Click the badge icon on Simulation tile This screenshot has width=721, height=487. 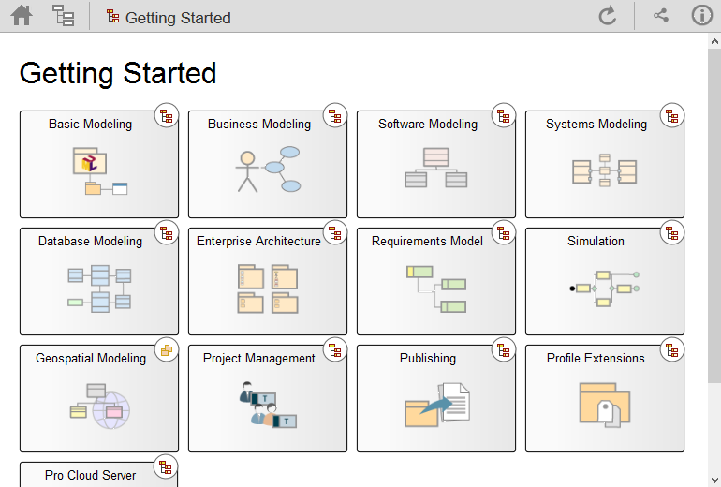(672, 233)
